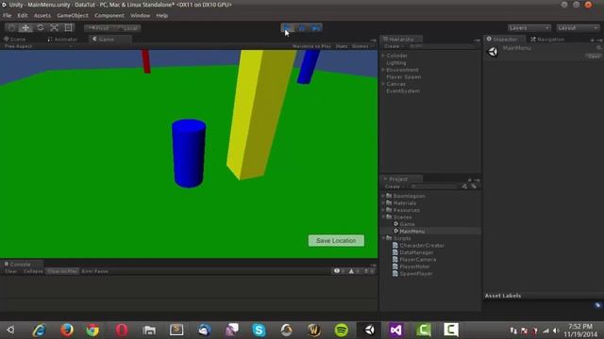The width and height of the screenshot is (604, 339).
Task: Switch to the Navigation tab
Action: click(x=547, y=40)
